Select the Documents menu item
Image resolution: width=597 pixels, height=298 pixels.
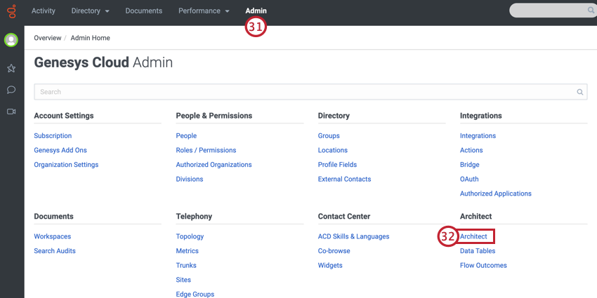(x=144, y=11)
